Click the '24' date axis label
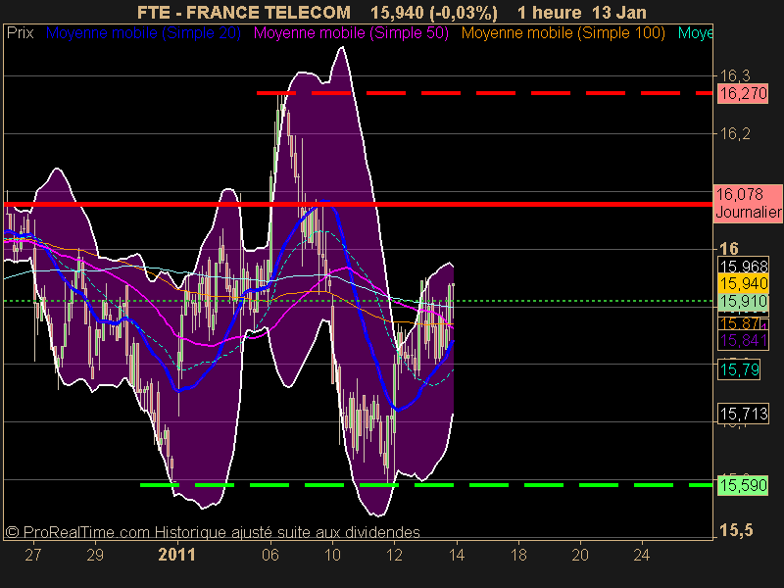This screenshot has width=784, height=588. (x=642, y=555)
